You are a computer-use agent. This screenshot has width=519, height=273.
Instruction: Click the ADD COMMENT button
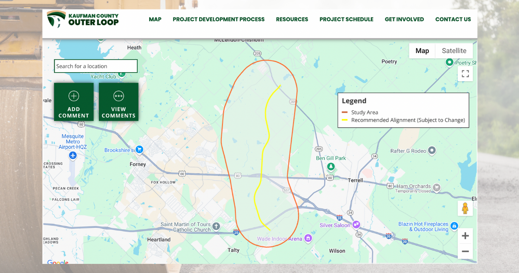73,102
